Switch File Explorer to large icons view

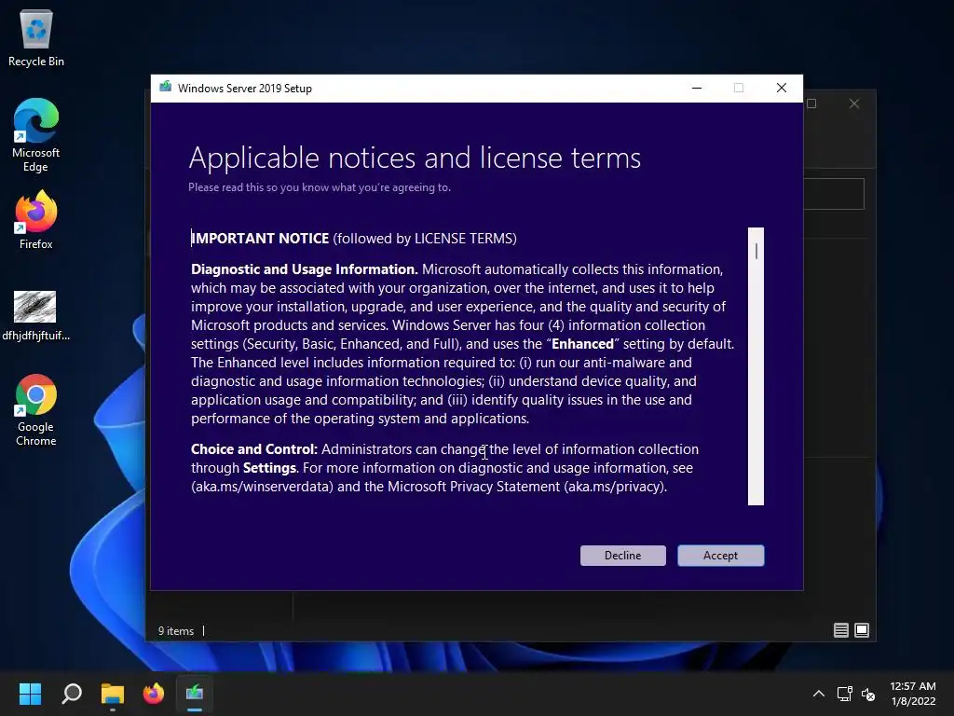[x=862, y=630]
